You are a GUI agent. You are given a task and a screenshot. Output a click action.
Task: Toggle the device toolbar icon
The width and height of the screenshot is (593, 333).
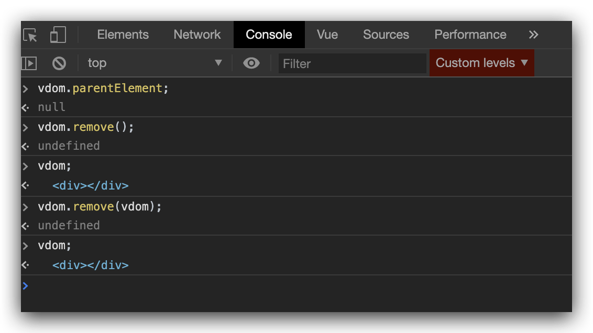(x=58, y=35)
